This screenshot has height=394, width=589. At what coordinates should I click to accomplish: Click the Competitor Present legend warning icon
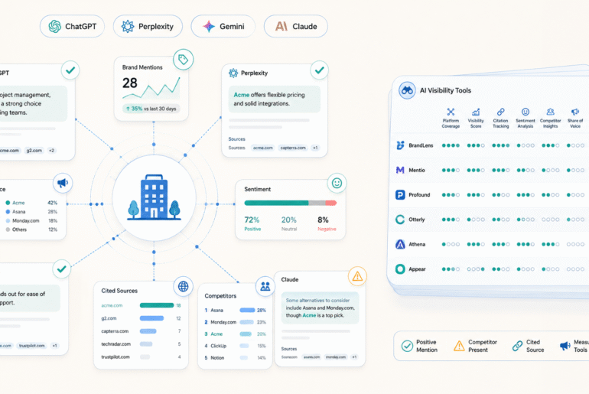[459, 346]
